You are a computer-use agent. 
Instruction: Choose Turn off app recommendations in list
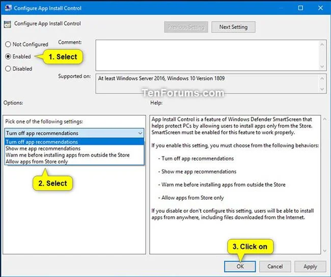(74, 142)
